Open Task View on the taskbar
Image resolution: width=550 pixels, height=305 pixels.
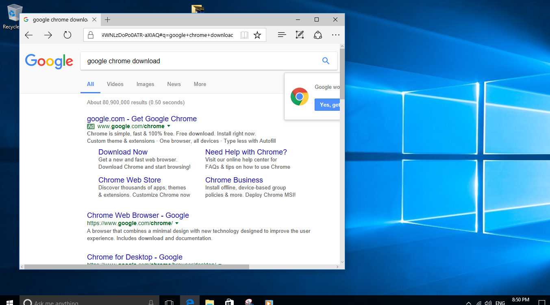169,303
